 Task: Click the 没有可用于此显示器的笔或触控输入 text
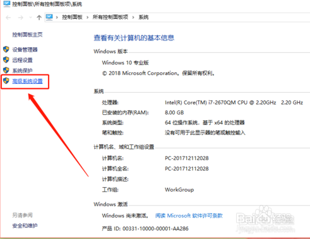click(x=205, y=132)
